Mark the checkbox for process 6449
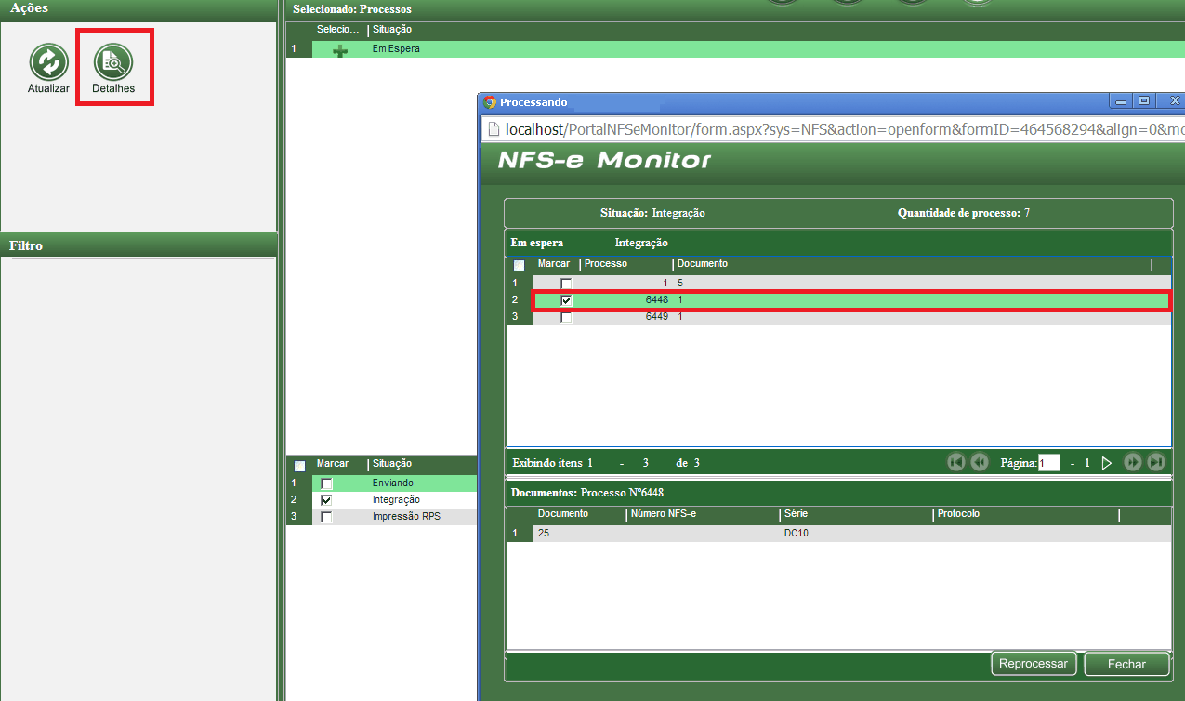 [x=566, y=317]
